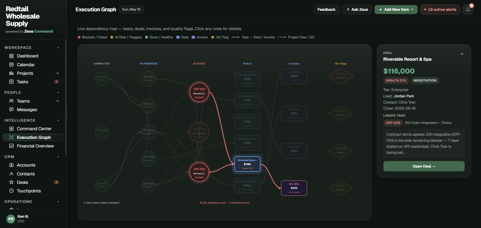
Task: Click Open Deal button
Action: 424,166
